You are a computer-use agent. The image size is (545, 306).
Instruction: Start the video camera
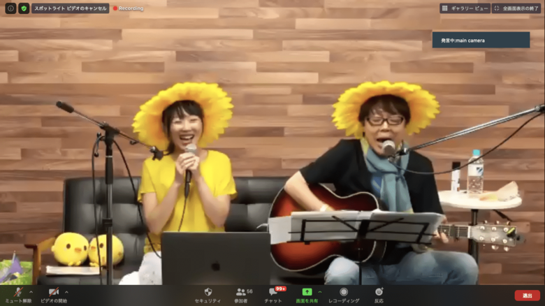point(54,296)
